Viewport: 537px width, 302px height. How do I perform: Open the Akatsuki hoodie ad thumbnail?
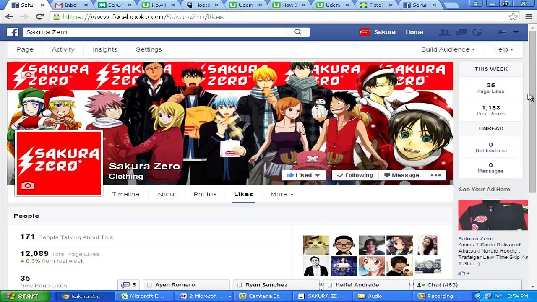click(x=493, y=215)
